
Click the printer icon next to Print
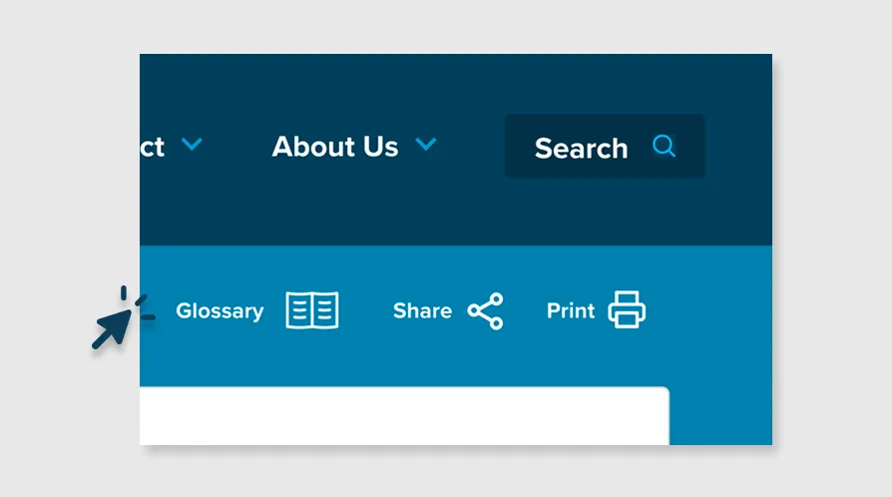(627, 309)
